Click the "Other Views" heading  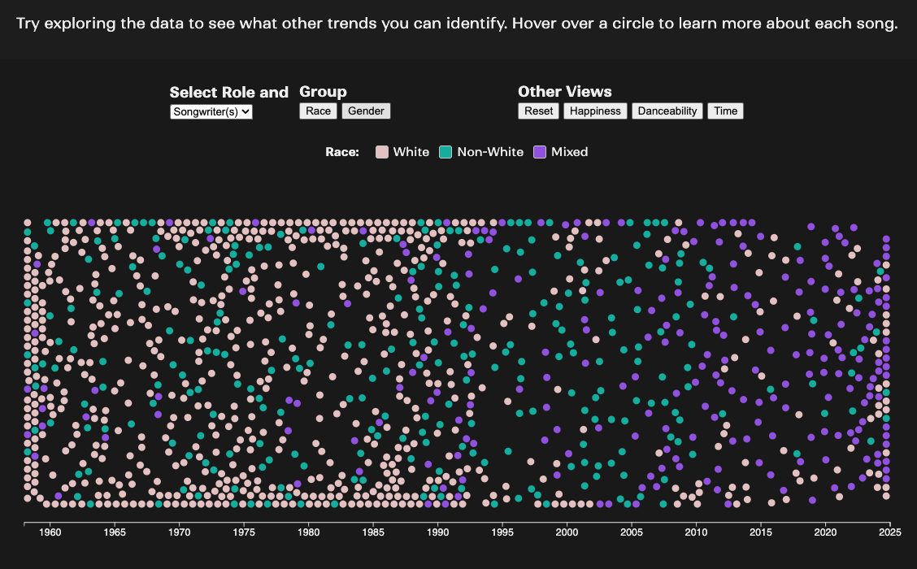564,92
